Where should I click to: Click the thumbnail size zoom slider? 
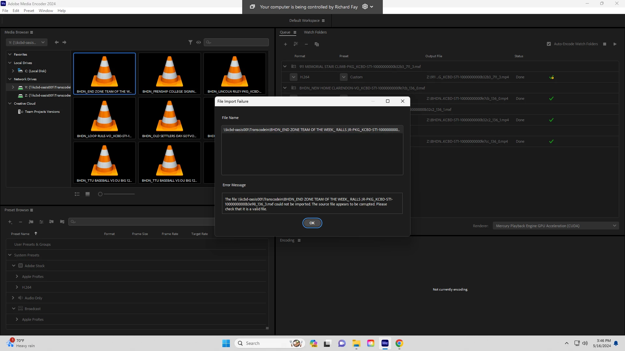[x=100, y=194]
